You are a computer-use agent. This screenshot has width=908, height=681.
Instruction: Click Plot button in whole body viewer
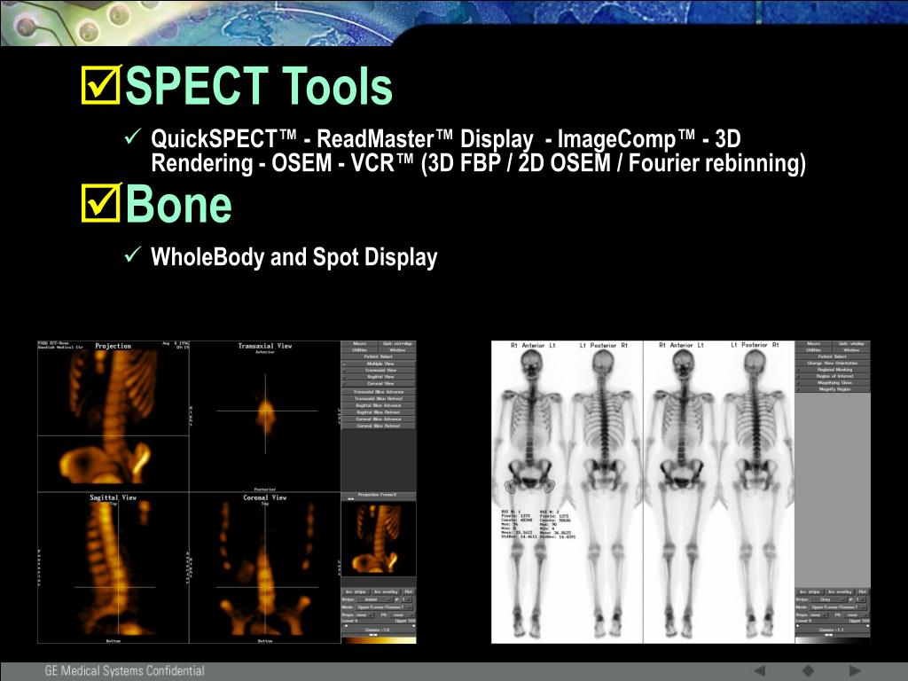(863, 591)
